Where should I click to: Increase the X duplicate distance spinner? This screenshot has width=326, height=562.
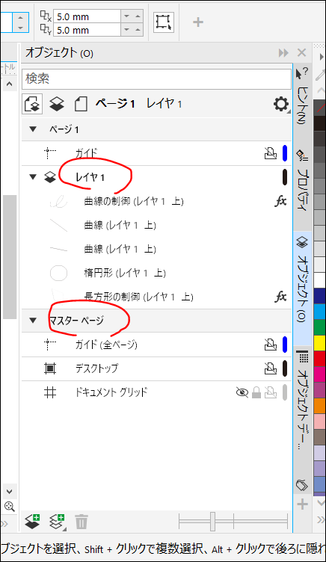click(138, 16)
